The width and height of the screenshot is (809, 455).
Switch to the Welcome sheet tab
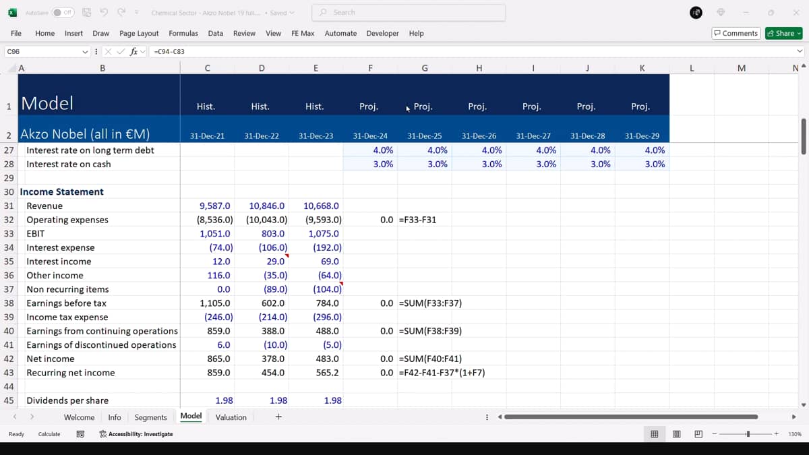click(79, 417)
